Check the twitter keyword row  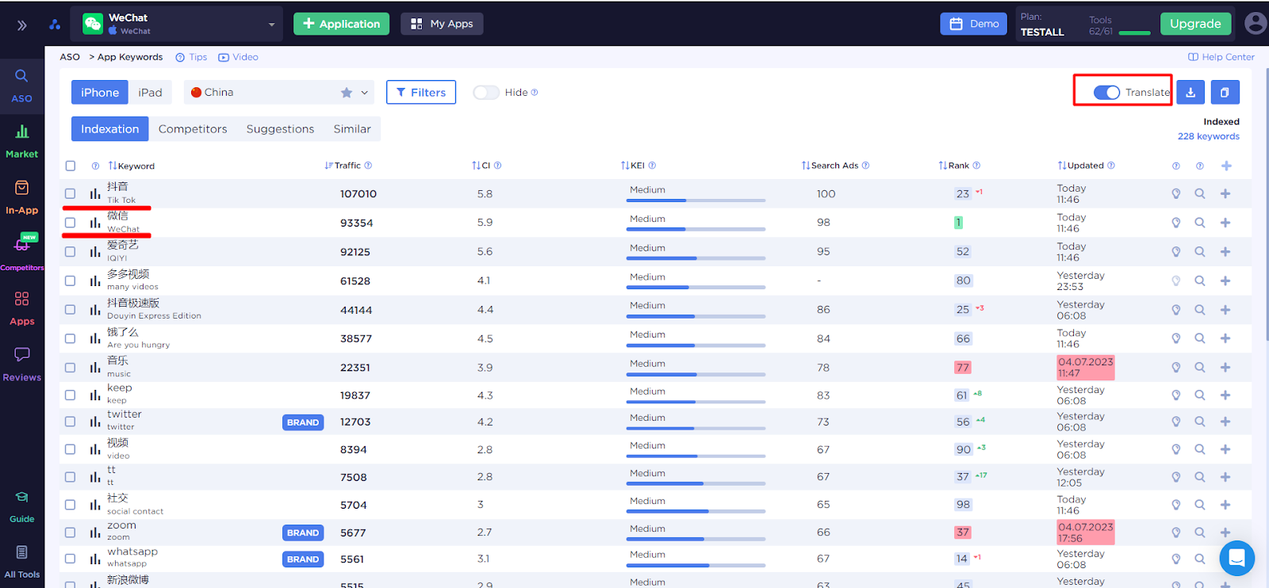tap(71, 422)
